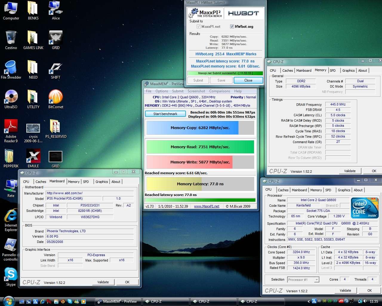This screenshot has width=382, height=306.
Task: Click Validate in the Mainboard CPU-Z window
Action: pos(103,282)
